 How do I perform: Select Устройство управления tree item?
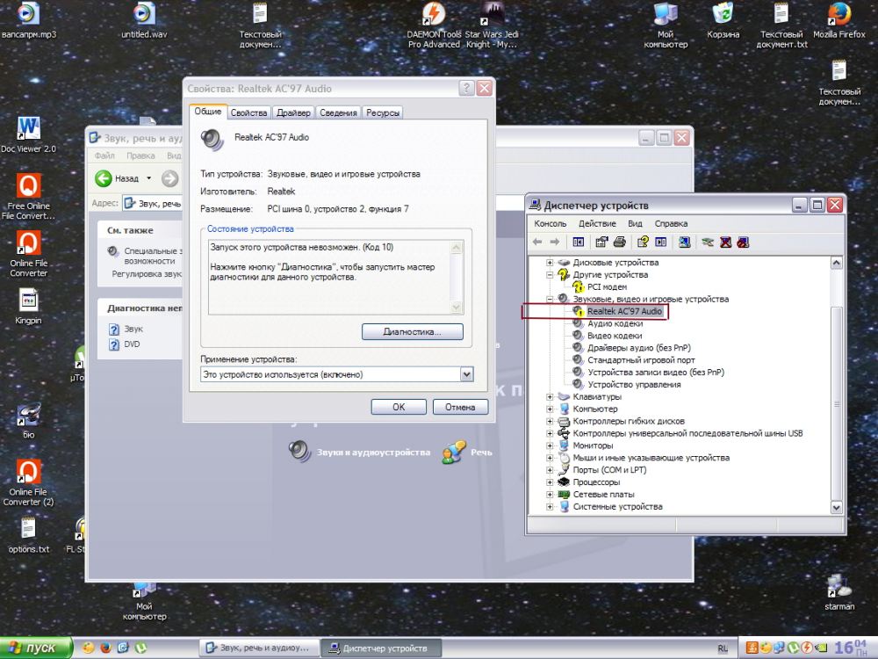pos(634,385)
